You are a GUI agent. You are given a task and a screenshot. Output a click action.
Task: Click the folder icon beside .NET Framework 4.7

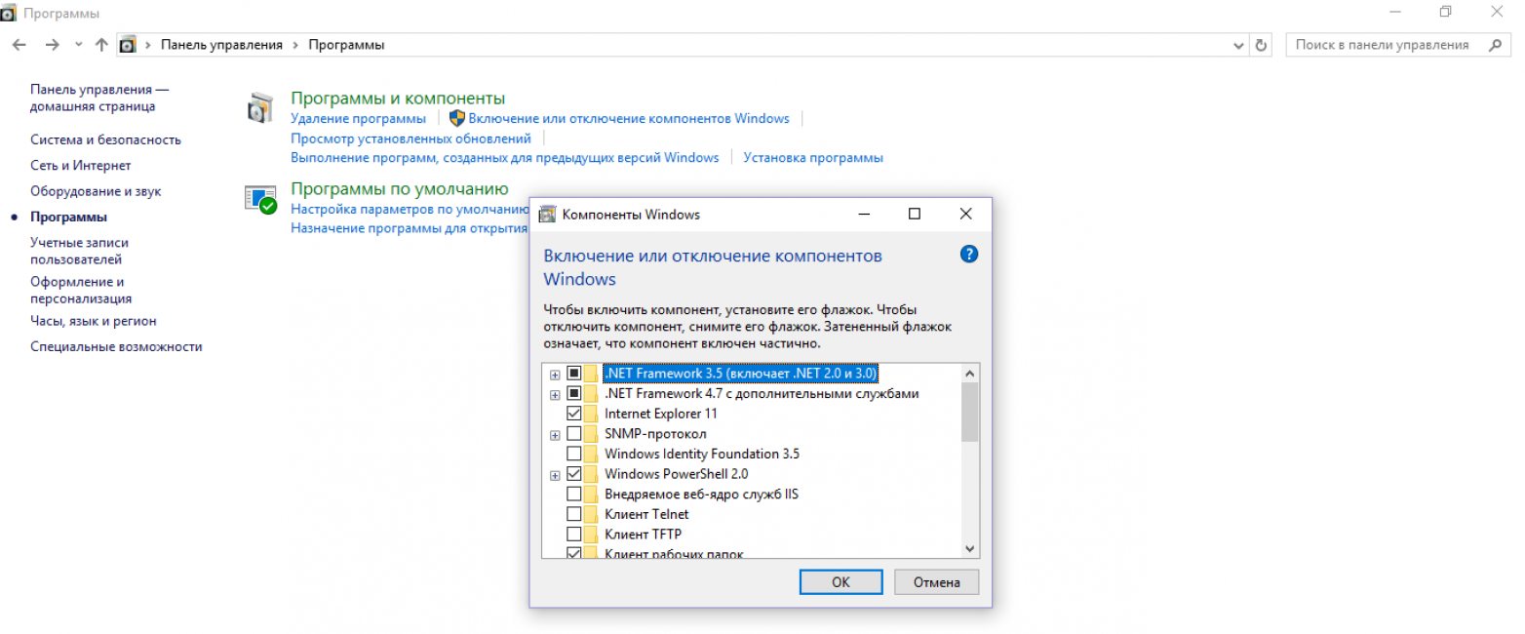point(591,393)
